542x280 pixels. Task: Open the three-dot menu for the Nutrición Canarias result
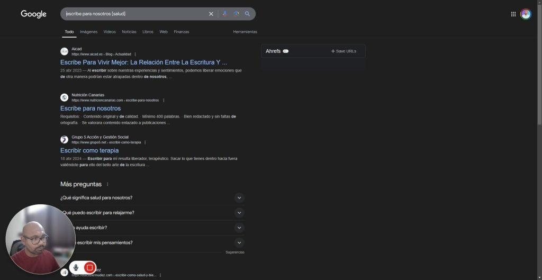(x=164, y=100)
